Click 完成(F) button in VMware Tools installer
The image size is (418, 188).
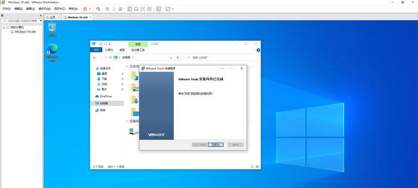pyautogui.click(x=216, y=145)
